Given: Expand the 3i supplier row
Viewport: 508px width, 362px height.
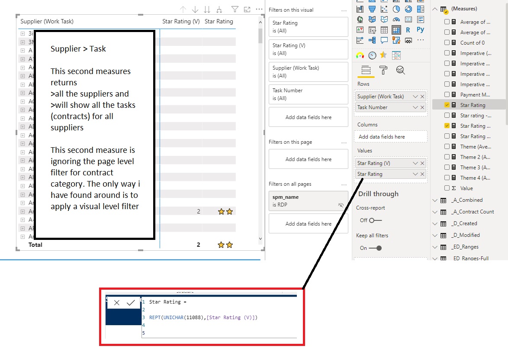Looking at the screenshot, I should (23, 33).
